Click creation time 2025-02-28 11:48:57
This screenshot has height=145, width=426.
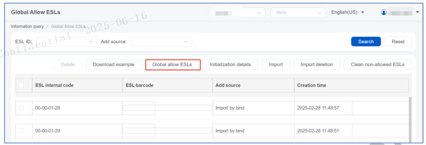(x=318, y=108)
